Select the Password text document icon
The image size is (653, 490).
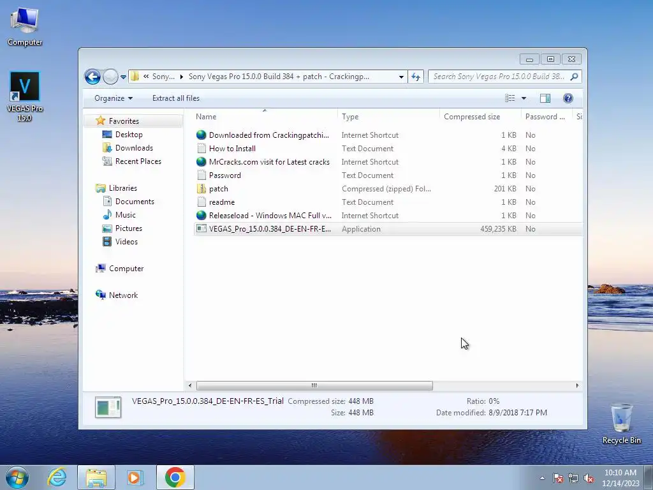click(x=202, y=175)
